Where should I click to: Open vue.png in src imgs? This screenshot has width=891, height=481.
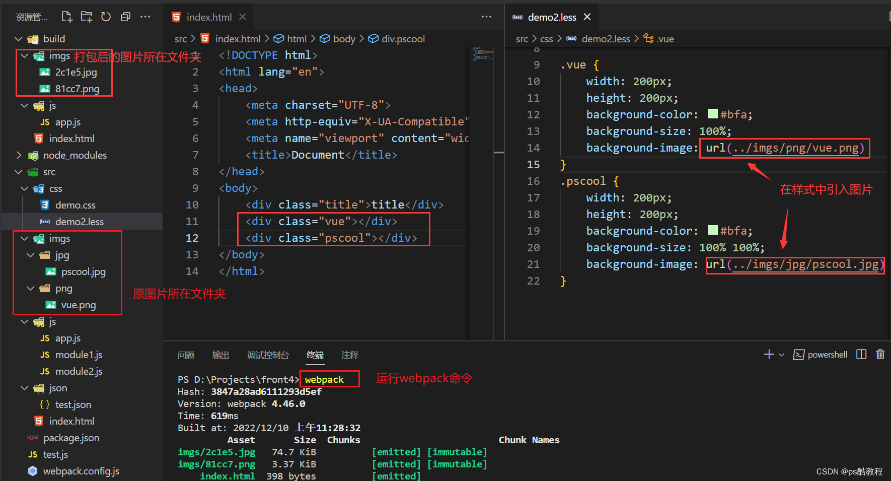[x=78, y=305]
